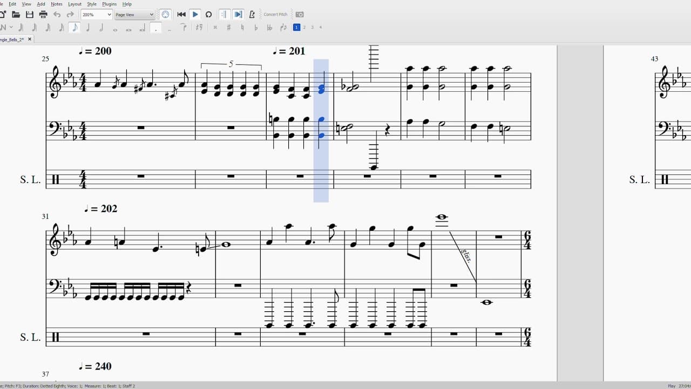Open the image capture camera tool

(300, 15)
